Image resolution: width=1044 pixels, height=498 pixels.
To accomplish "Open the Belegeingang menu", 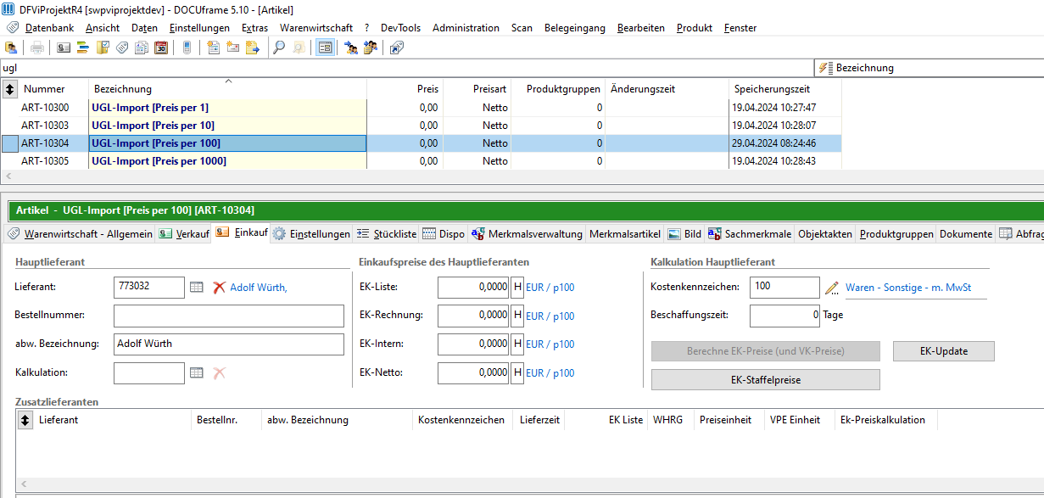I will [x=575, y=28].
